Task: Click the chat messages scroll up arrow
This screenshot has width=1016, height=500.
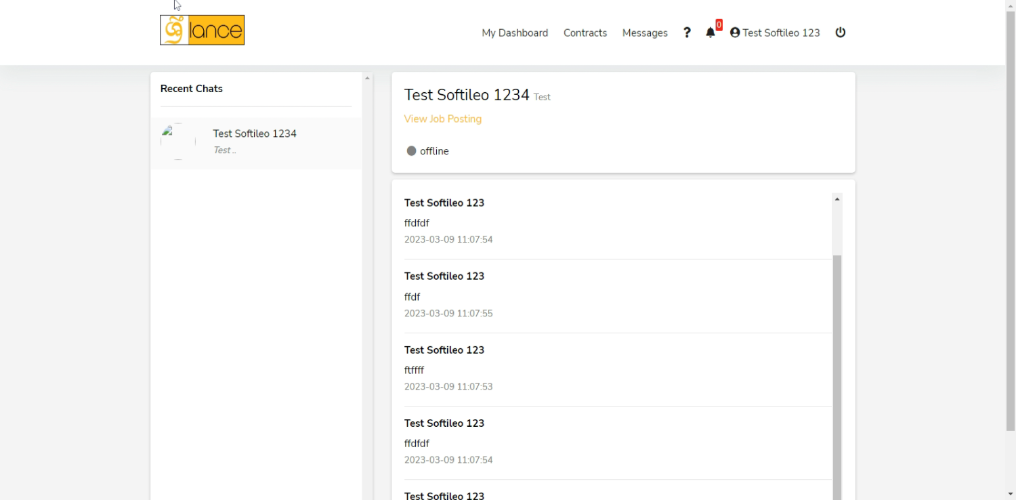Action: [837, 199]
